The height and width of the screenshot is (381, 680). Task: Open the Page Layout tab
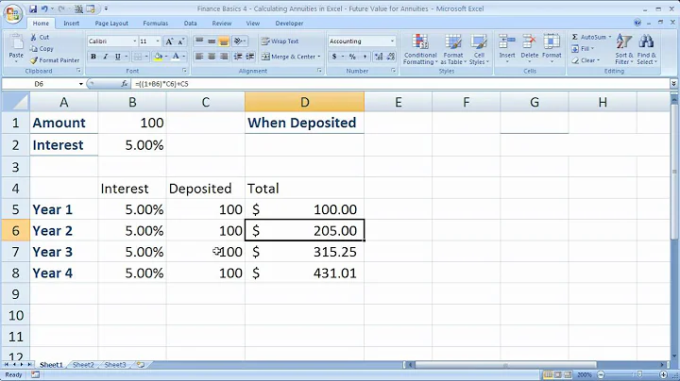(x=111, y=24)
